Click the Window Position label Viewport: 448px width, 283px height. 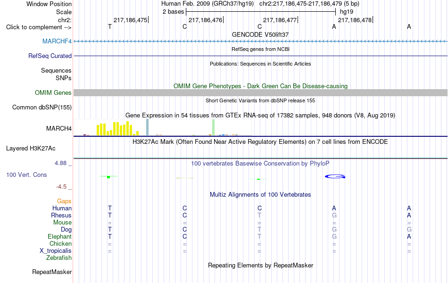49,4
